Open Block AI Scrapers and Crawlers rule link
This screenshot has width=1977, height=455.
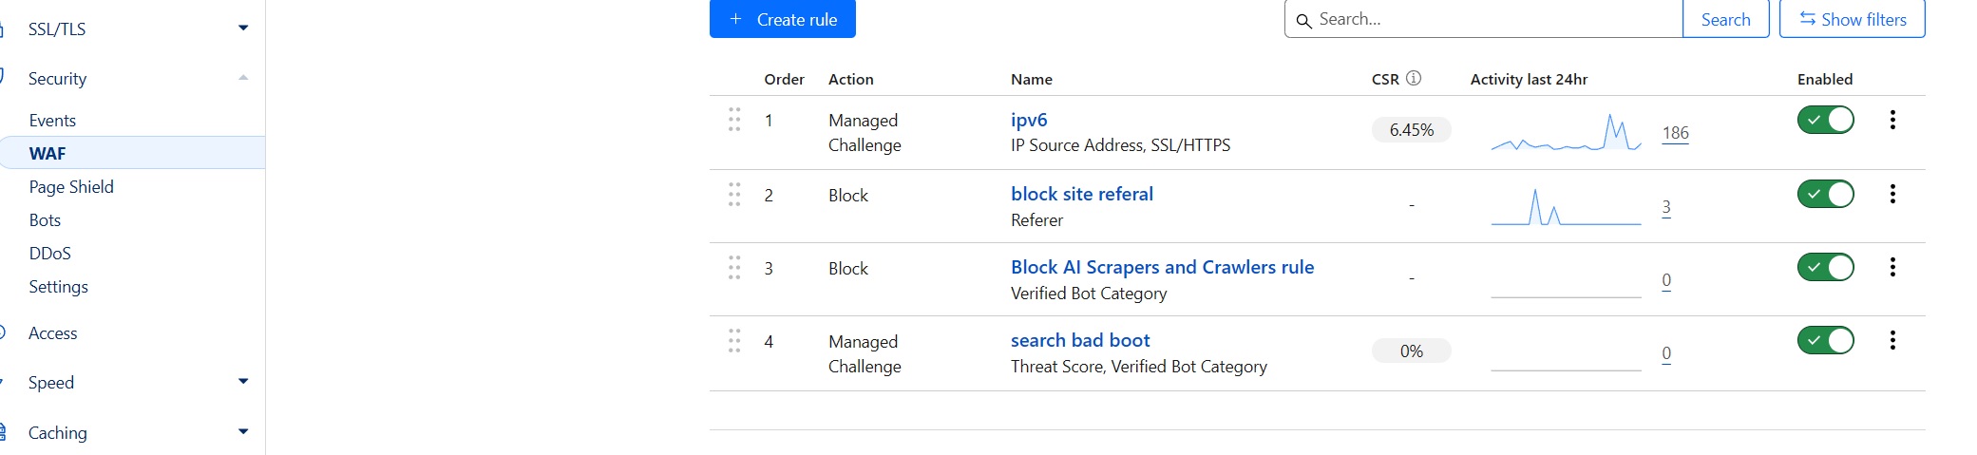tap(1162, 267)
